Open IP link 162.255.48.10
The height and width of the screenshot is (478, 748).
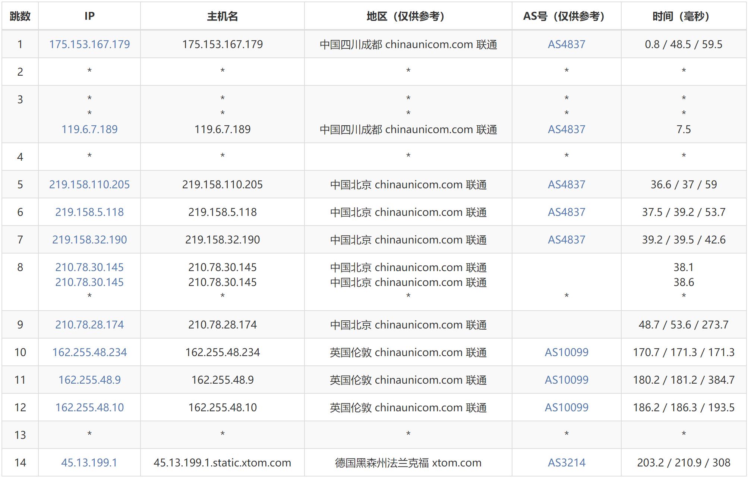click(x=89, y=408)
